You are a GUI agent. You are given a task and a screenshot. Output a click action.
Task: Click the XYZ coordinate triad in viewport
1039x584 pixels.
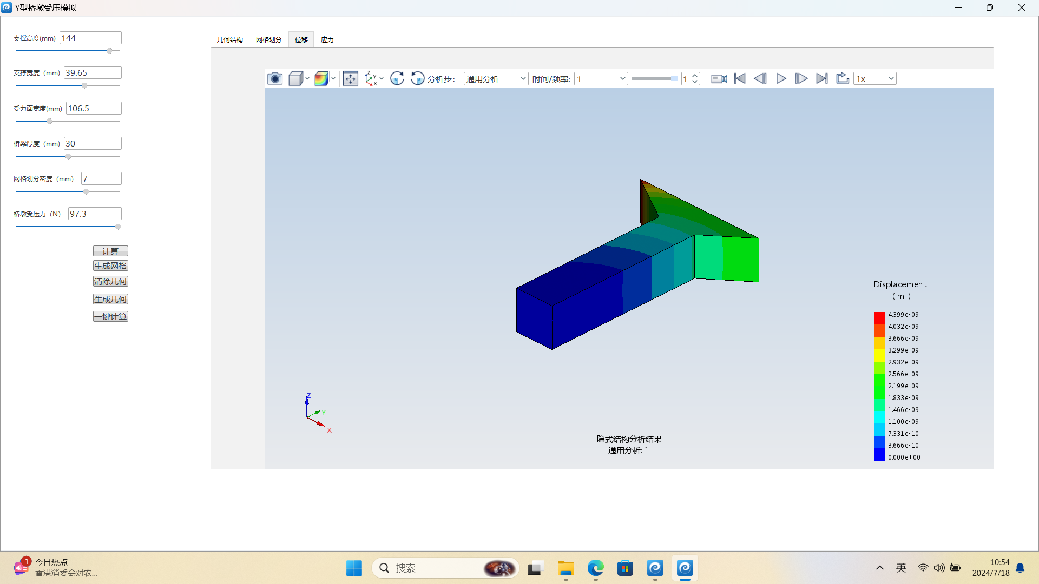click(x=318, y=413)
